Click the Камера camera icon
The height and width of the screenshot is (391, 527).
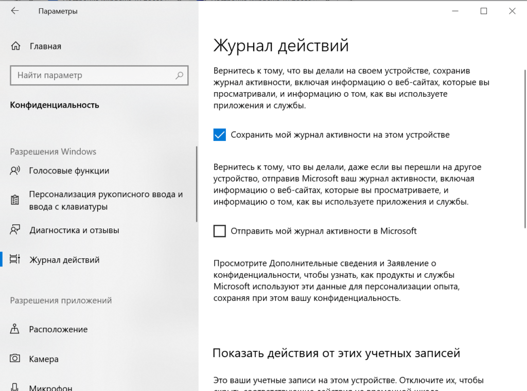coord(15,359)
